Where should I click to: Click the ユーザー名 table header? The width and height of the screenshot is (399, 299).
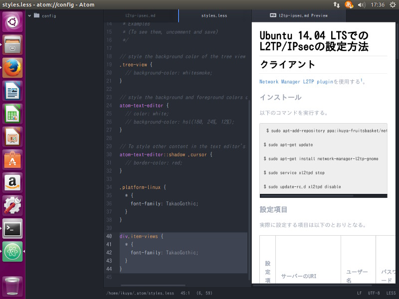click(357, 276)
